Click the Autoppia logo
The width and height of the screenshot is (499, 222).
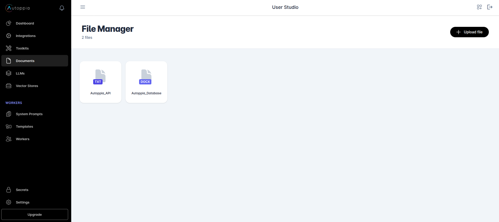18,8
